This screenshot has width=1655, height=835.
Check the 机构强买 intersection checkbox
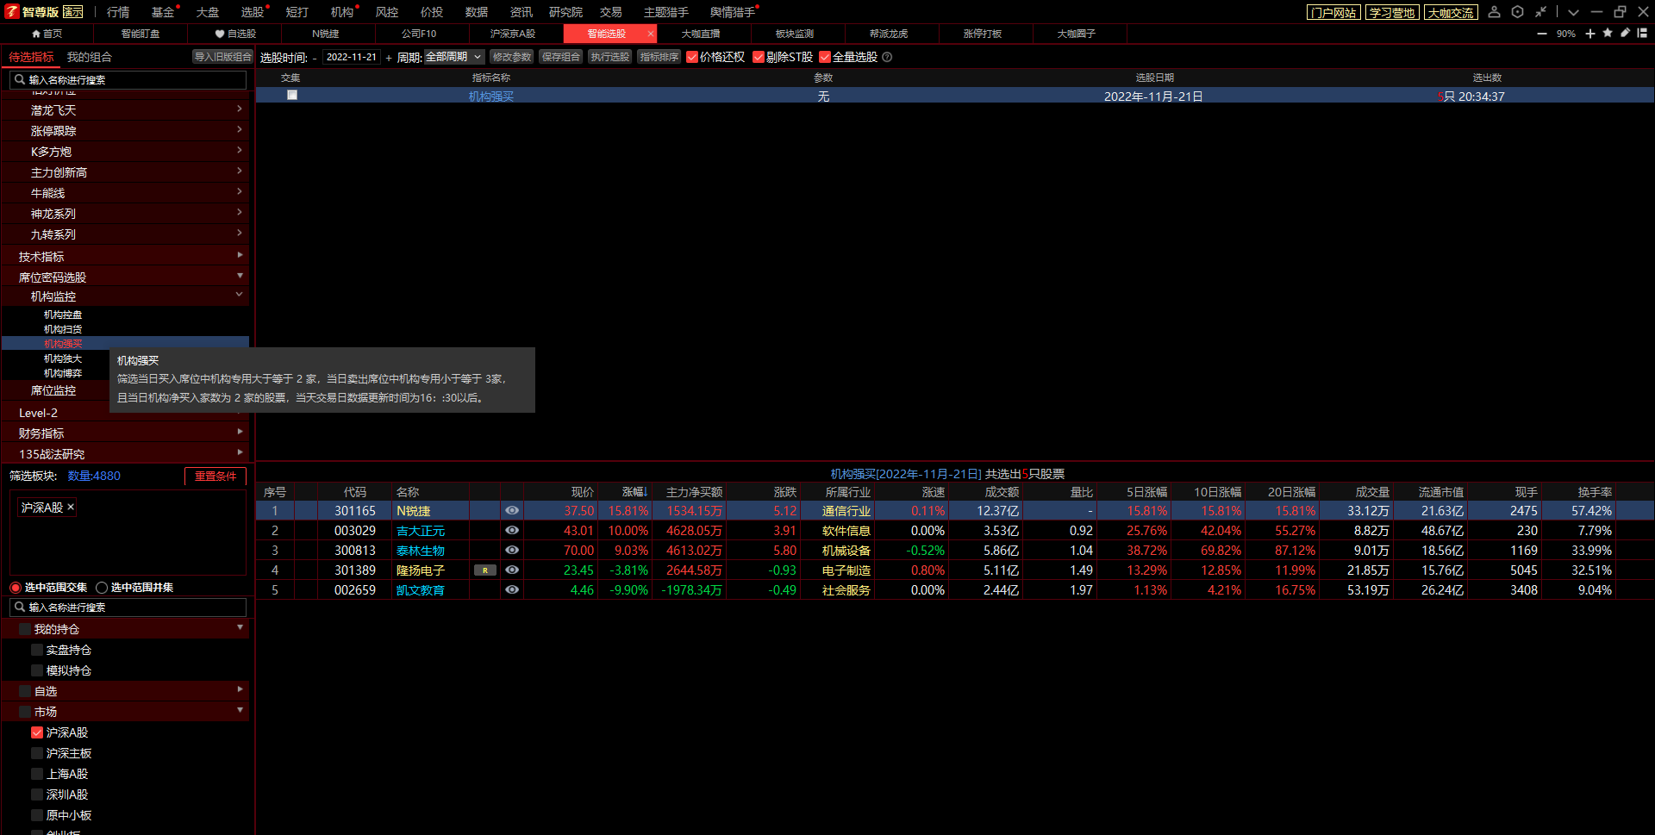(x=292, y=95)
